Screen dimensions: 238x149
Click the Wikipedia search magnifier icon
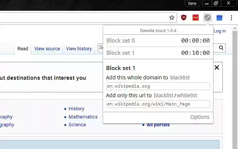(x=221, y=48)
